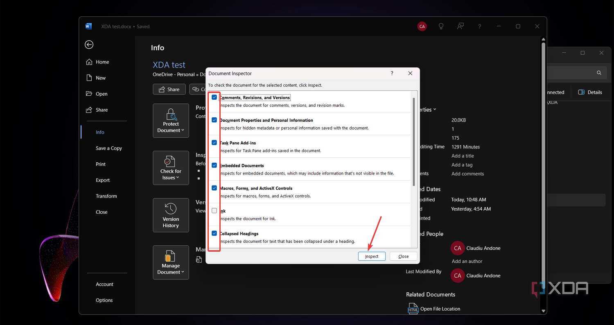Click the Inspect button
The height and width of the screenshot is (325, 614).
click(372, 256)
